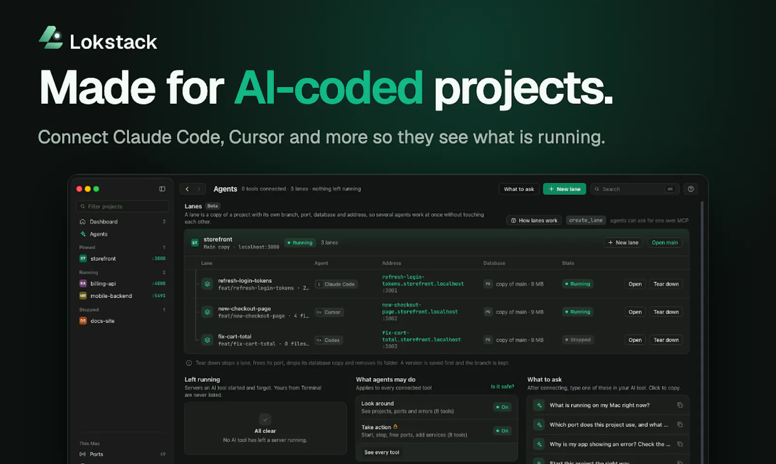The width and height of the screenshot is (776, 464).
Task: Click the Filter projects field
Action: tap(122, 207)
